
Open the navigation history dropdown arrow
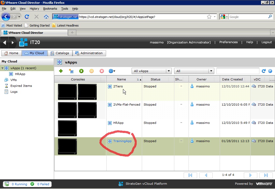pyautogui.click(x=19, y=17)
